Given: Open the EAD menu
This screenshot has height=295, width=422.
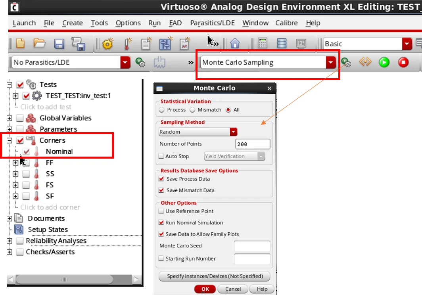Looking at the screenshot, I should tap(175, 23).
